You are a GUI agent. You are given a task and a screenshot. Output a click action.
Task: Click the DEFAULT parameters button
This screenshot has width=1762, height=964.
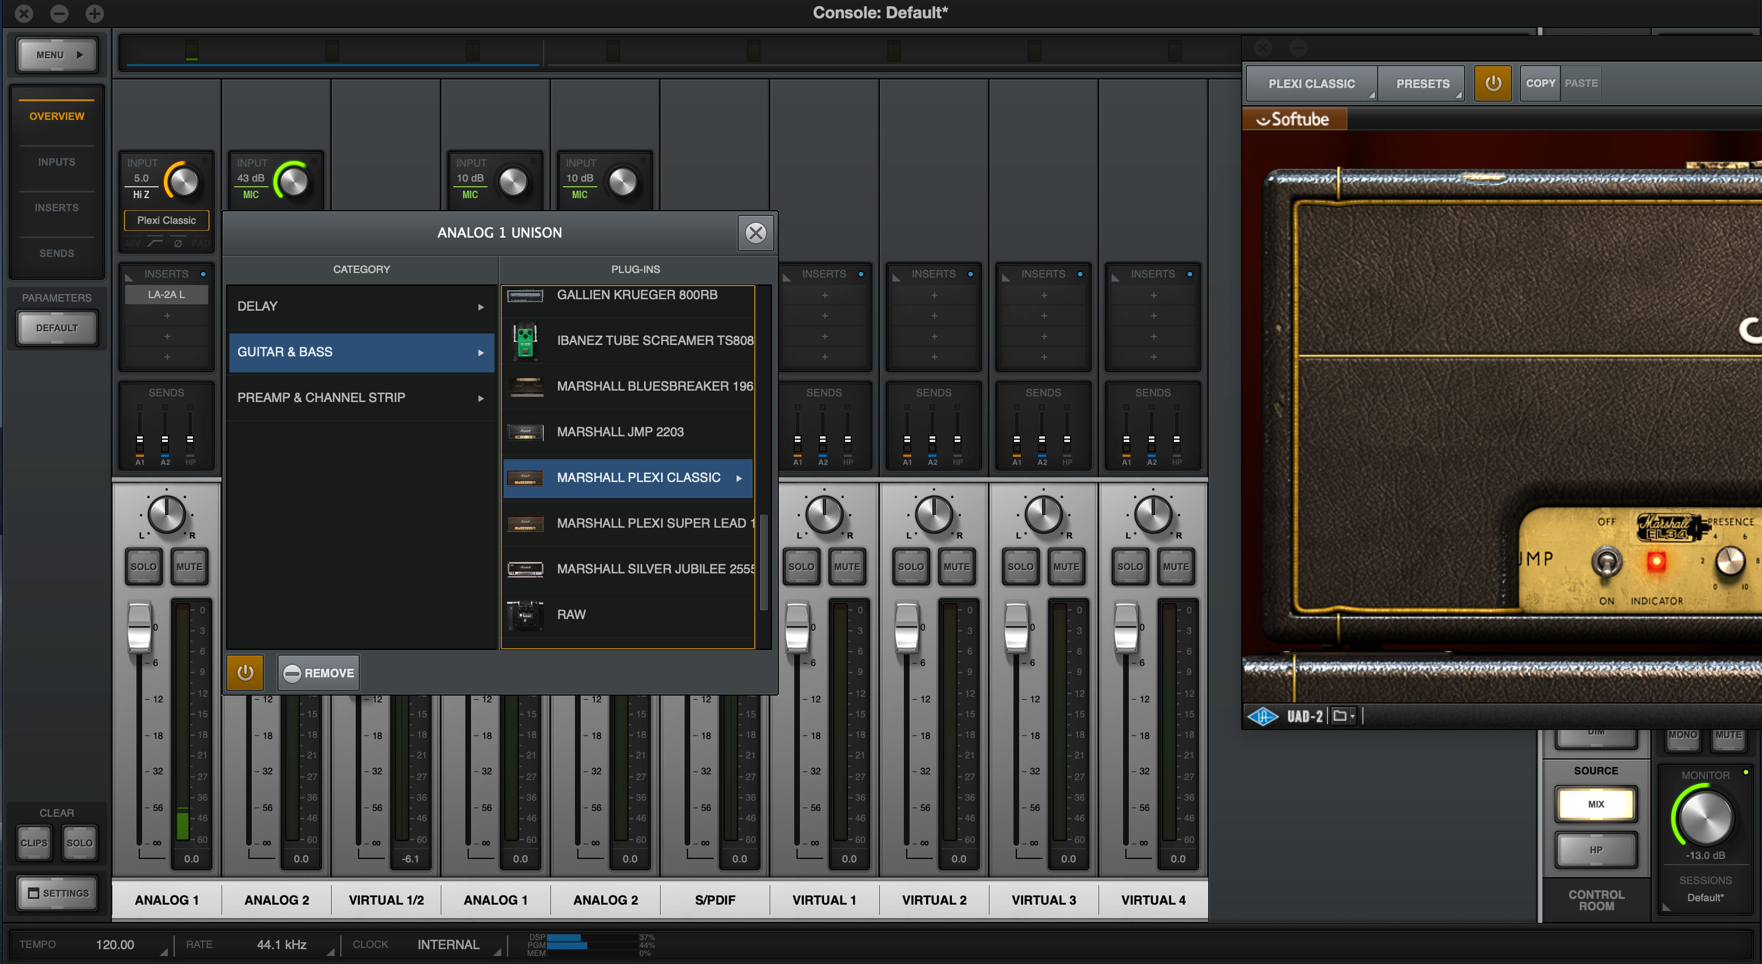[58, 328]
